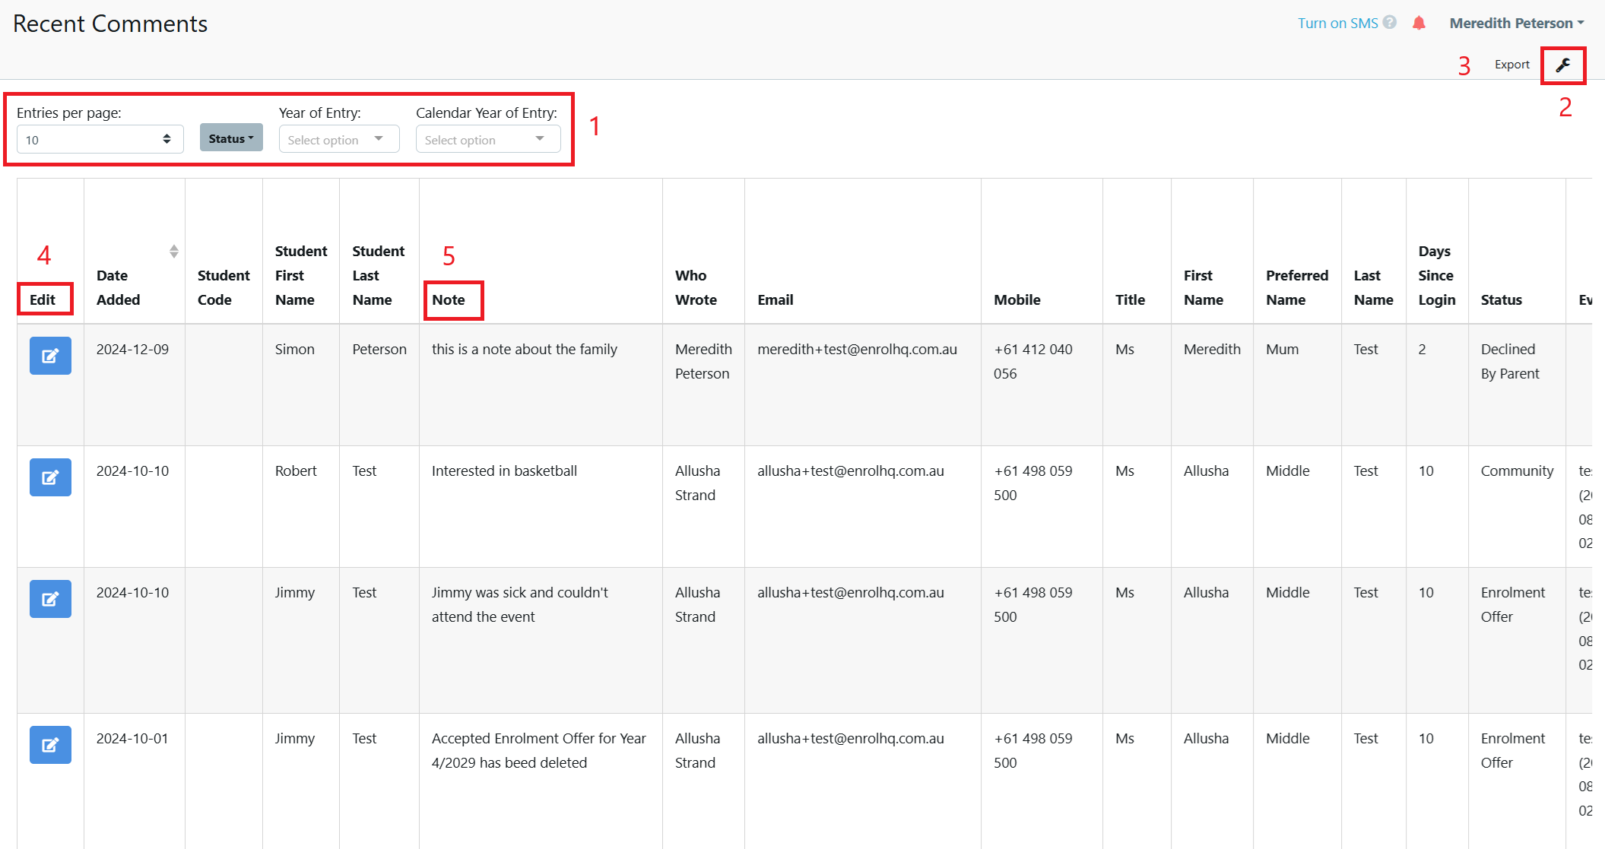This screenshot has width=1605, height=849.
Task: Edit Jimmy's enrolment offer comment
Action: (50, 745)
